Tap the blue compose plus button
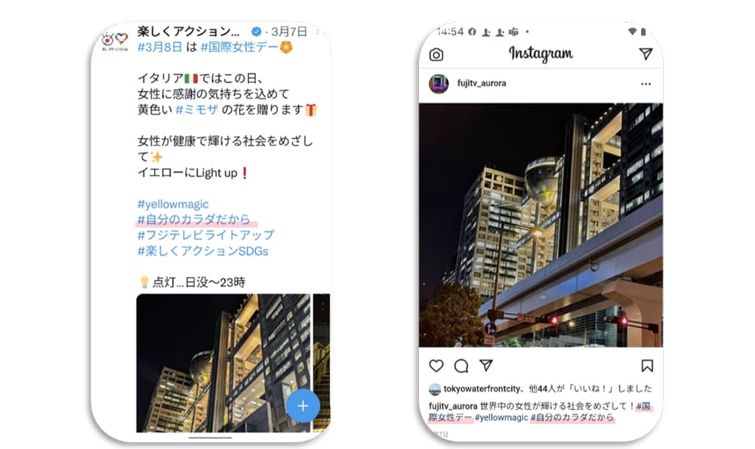The height and width of the screenshot is (449, 755). click(x=303, y=406)
